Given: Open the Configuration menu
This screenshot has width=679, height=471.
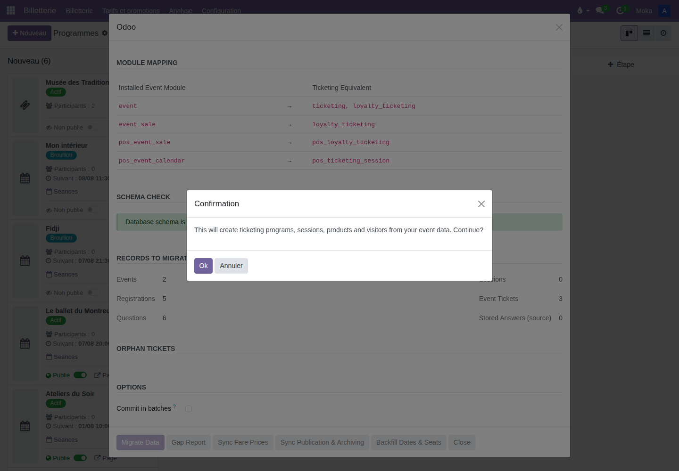Looking at the screenshot, I should click(221, 11).
